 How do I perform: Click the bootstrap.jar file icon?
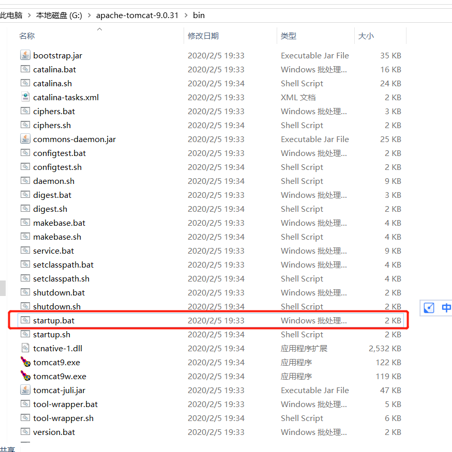(25, 55)
